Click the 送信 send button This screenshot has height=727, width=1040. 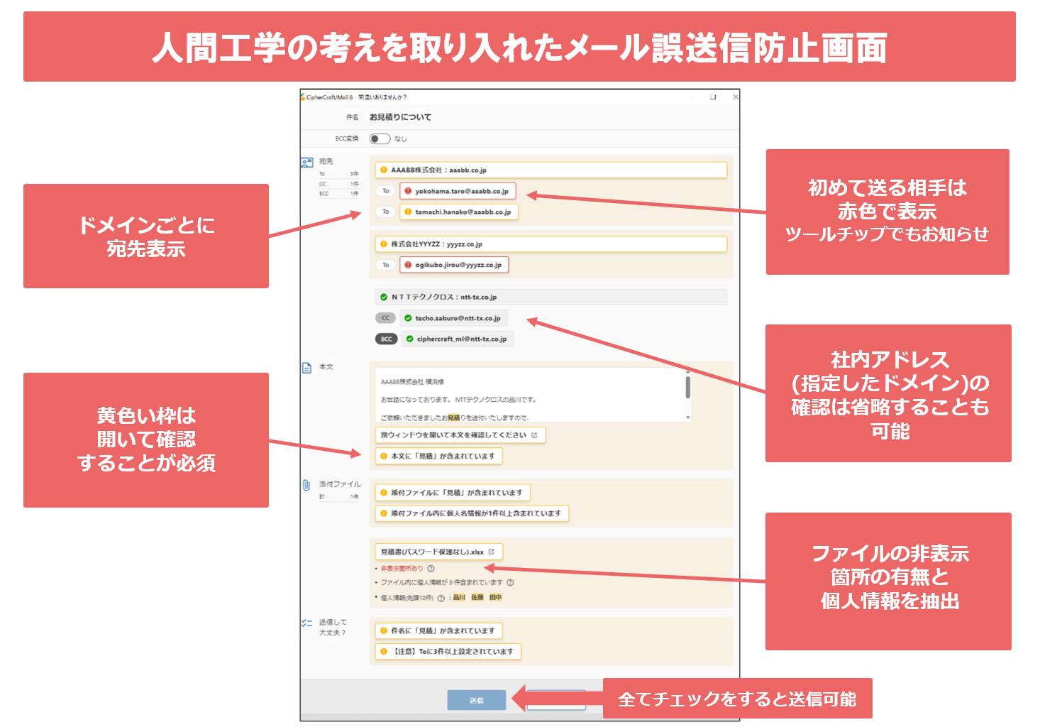pos(478,700)
